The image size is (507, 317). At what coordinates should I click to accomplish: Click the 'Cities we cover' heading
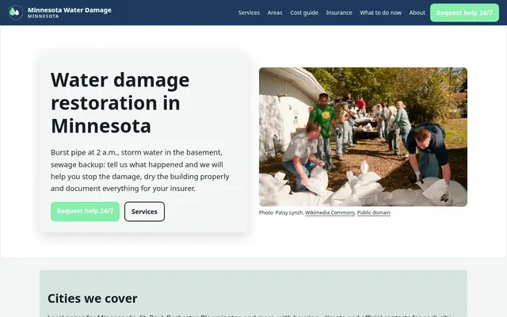(93, 298)
